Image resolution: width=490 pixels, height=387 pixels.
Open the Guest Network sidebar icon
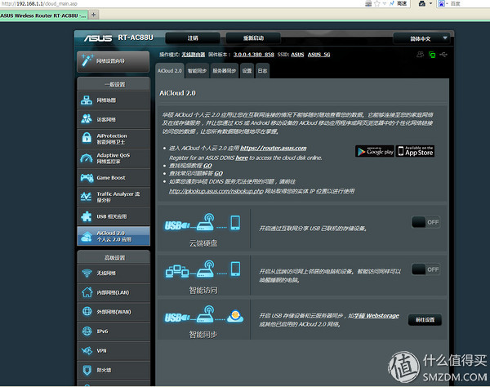(87, 119)
